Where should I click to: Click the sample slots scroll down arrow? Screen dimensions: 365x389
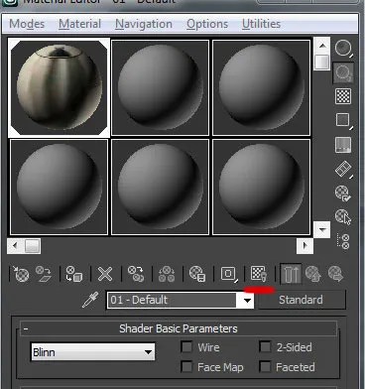point(322,229)
